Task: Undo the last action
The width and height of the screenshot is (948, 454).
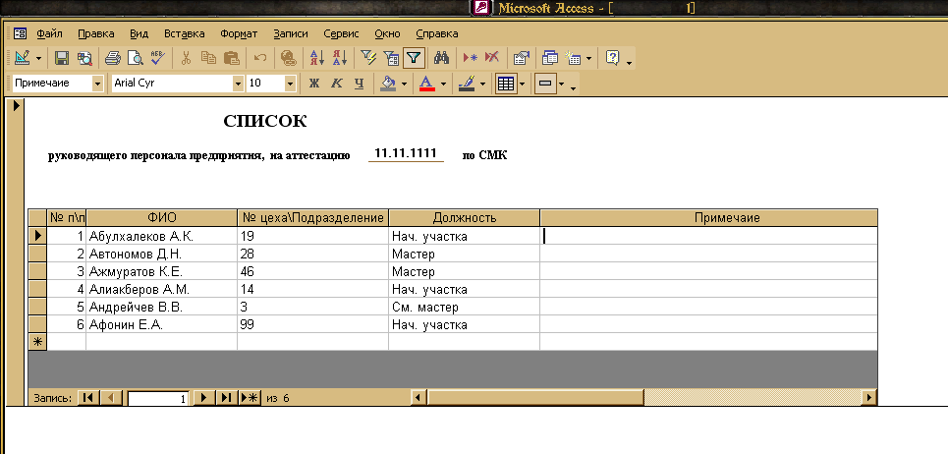Action: (x=260, y=58)
